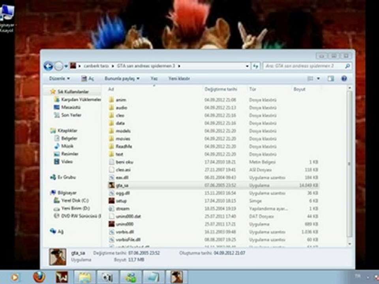The image size is (379, 284).
Task: Select the beni oku text file icon
Action: point(111,162)
